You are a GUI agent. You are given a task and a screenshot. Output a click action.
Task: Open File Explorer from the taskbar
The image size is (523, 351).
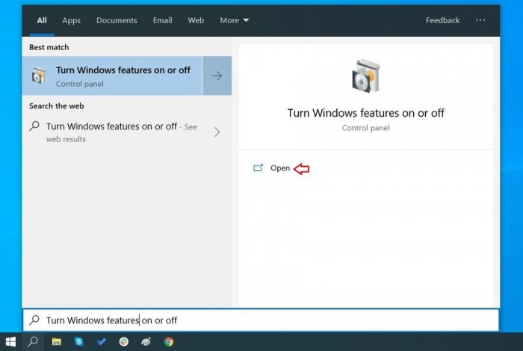[x=56, y=342]
